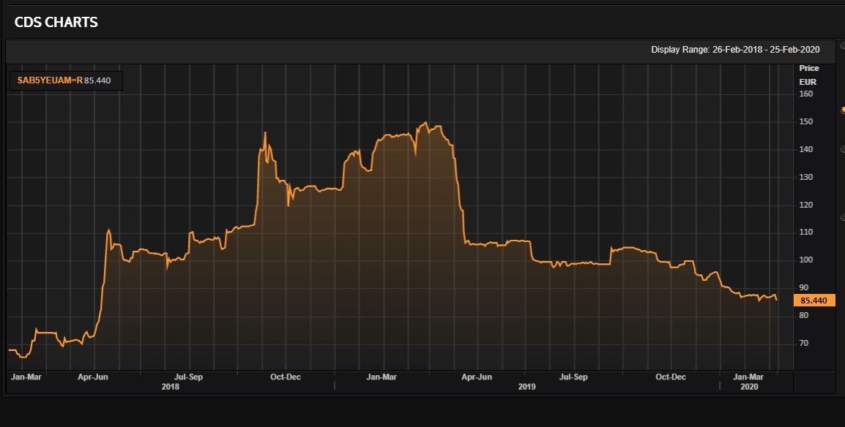Select the 120 price axis value
This screenshot has height=427, width=845.
click(806, 205)
